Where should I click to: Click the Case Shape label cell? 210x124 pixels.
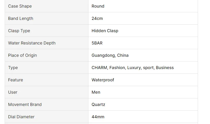[x=20, y=6]
